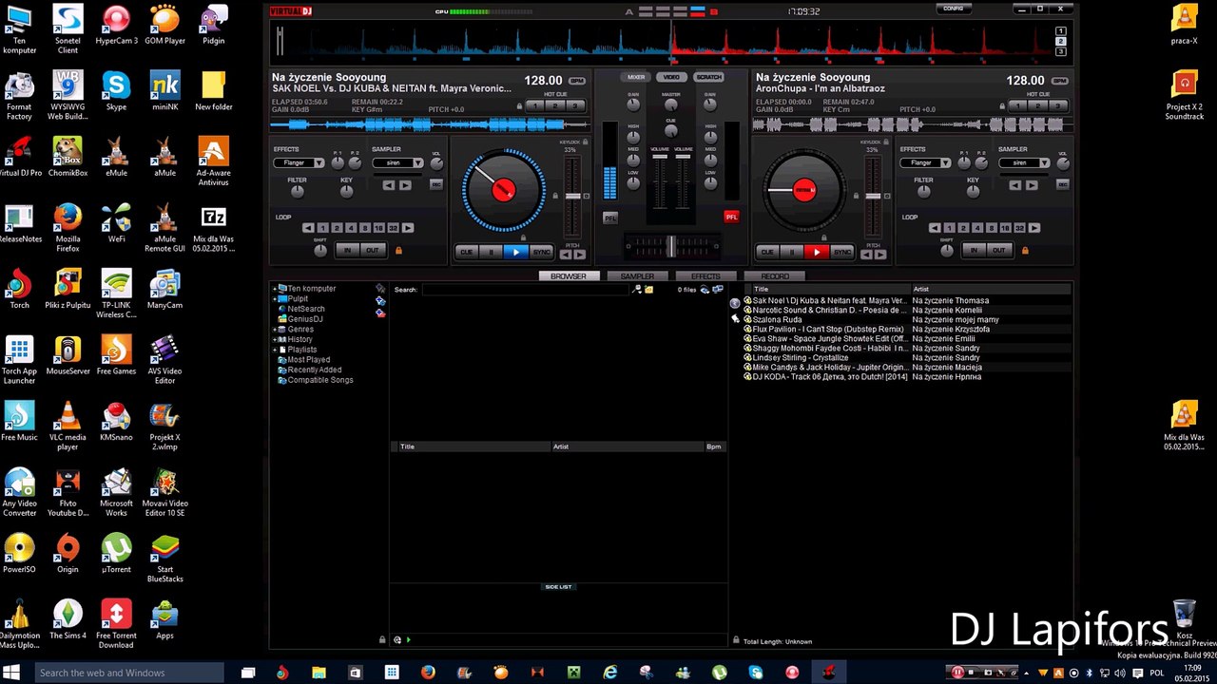The image size is (1217, 684).
Task: Expand the Genres tree node
Action: tap(275, 330)
